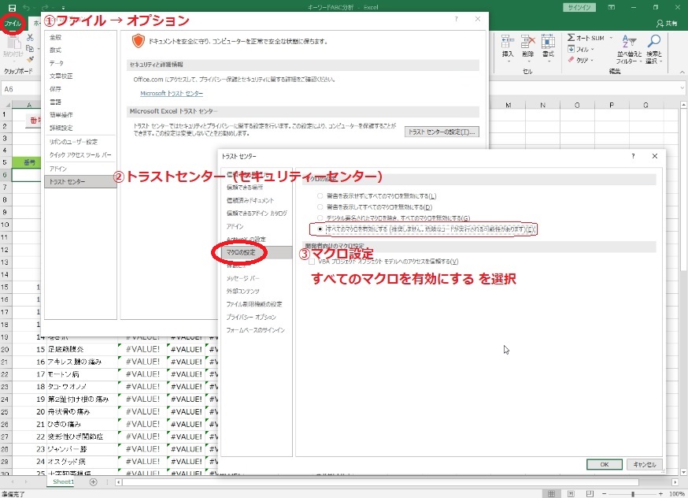Click the Format cells (書式) icon
This screenshot has height=498, width=688.
coord(548,41)
